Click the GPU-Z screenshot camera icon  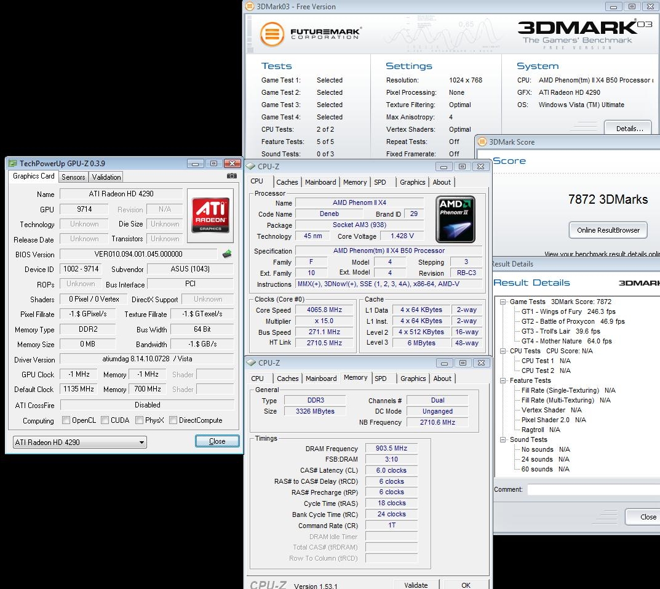[x=231, y=176]
